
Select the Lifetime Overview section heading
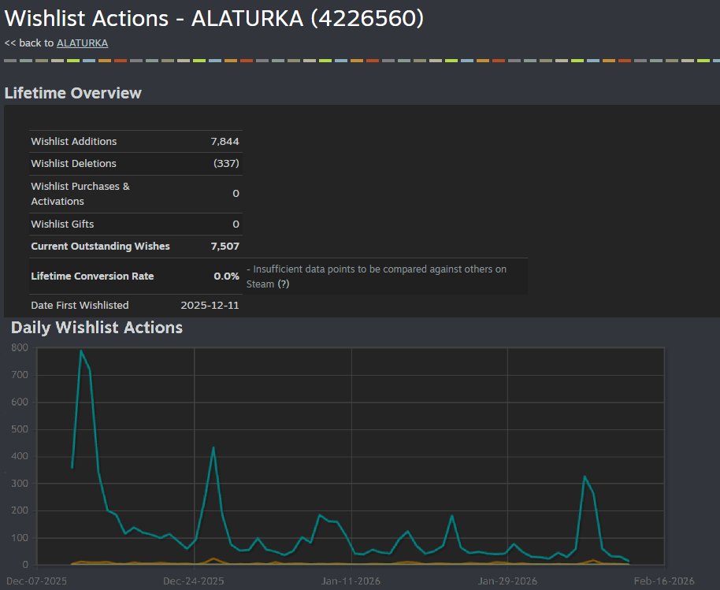[73, 92]
